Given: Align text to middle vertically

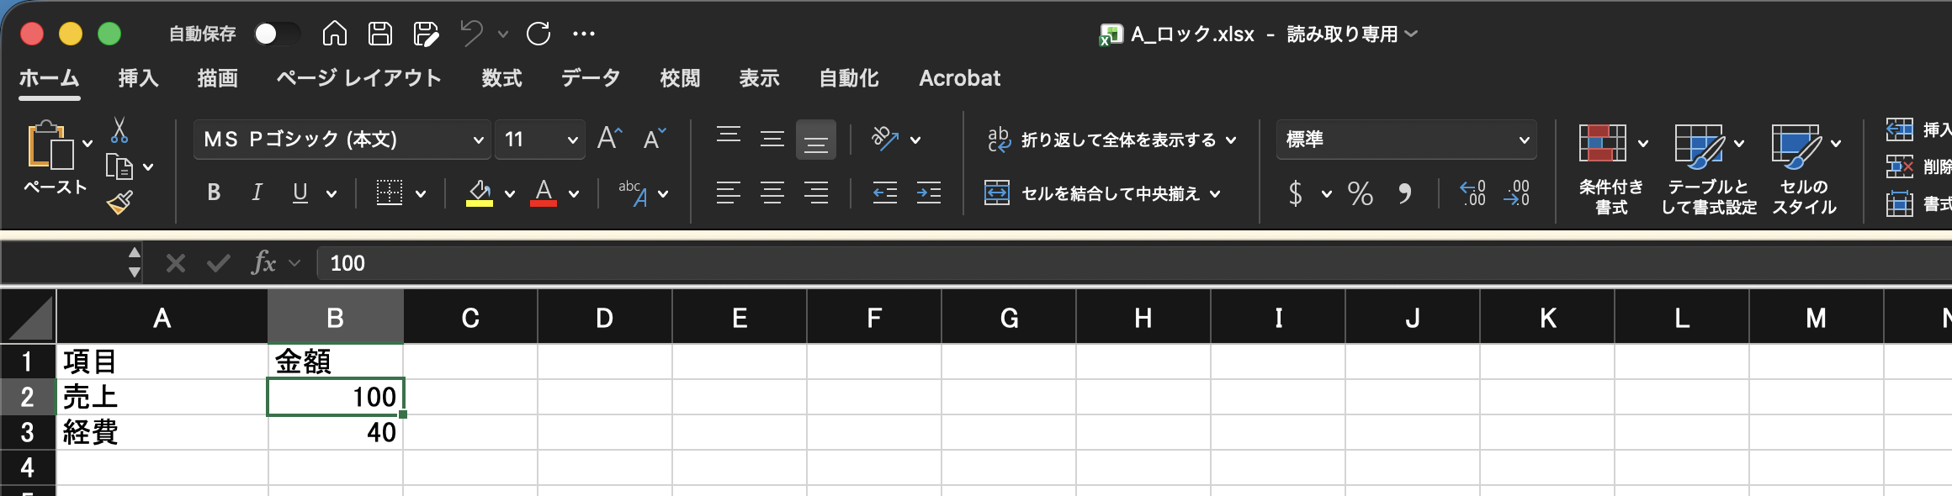Looking at the screenshot, I should coord(772,139).
